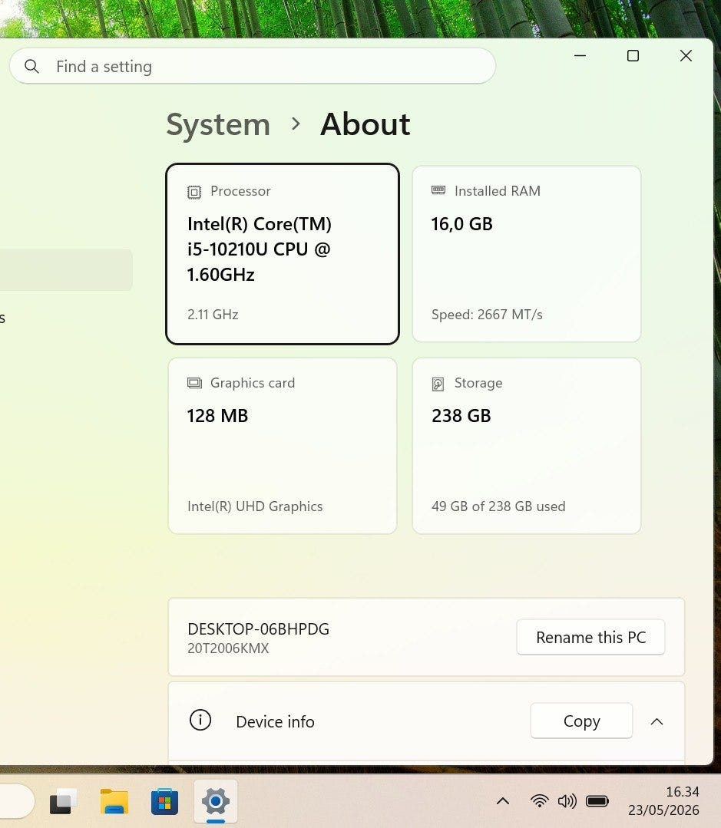This screenshot has width=721, height=828.
Task: Open Task View from the taskbar
Action: pyautogui.click(x=63, y=802)
